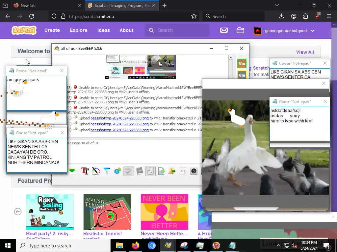The width and height of the screenshot is (337, 252).
Task: Open Scratch messages envelope icon
Action: click(x=224, y=30)
